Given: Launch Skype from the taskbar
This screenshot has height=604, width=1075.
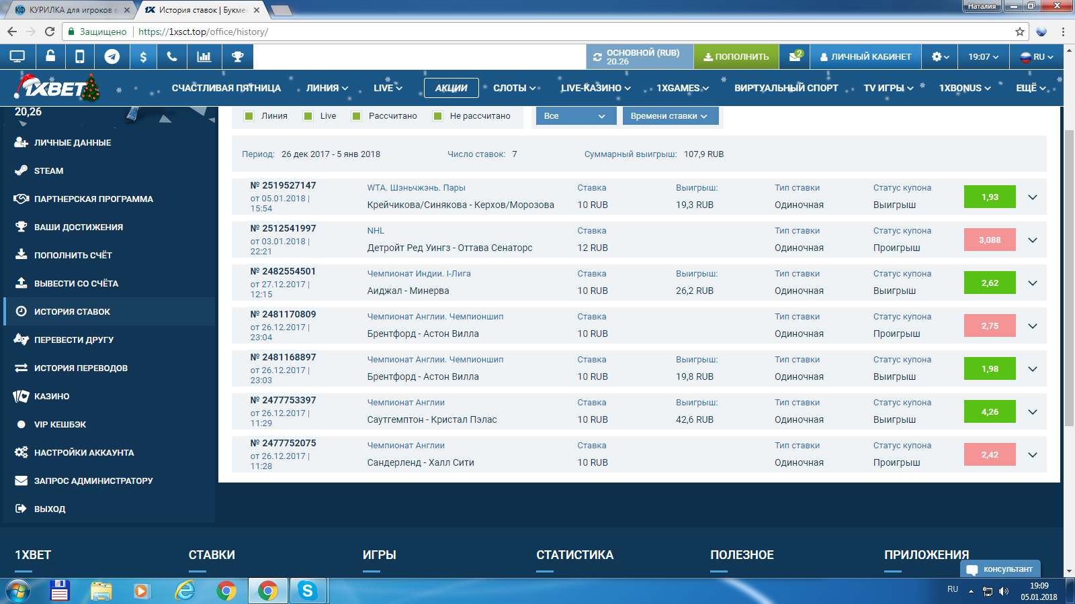Looking at the screenshot, I should (308, 591).
